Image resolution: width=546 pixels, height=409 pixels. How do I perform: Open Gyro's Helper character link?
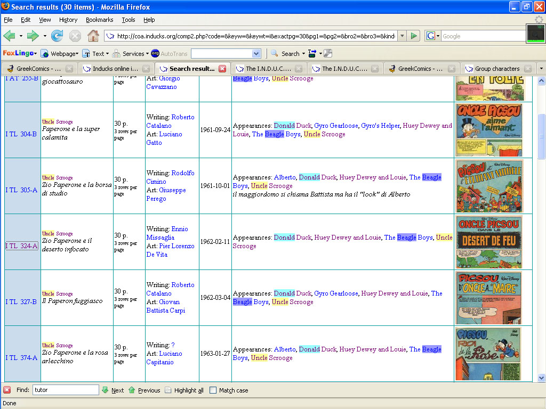coord(380,126)
